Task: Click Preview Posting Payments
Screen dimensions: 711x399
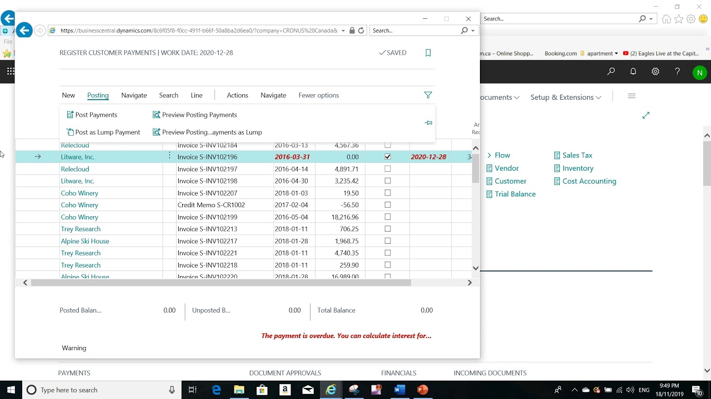Action: (x=195, y=115)
